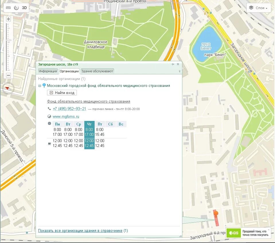
Task: Click the Даниловское кладбище map label
Action: (x=95, y=44)
